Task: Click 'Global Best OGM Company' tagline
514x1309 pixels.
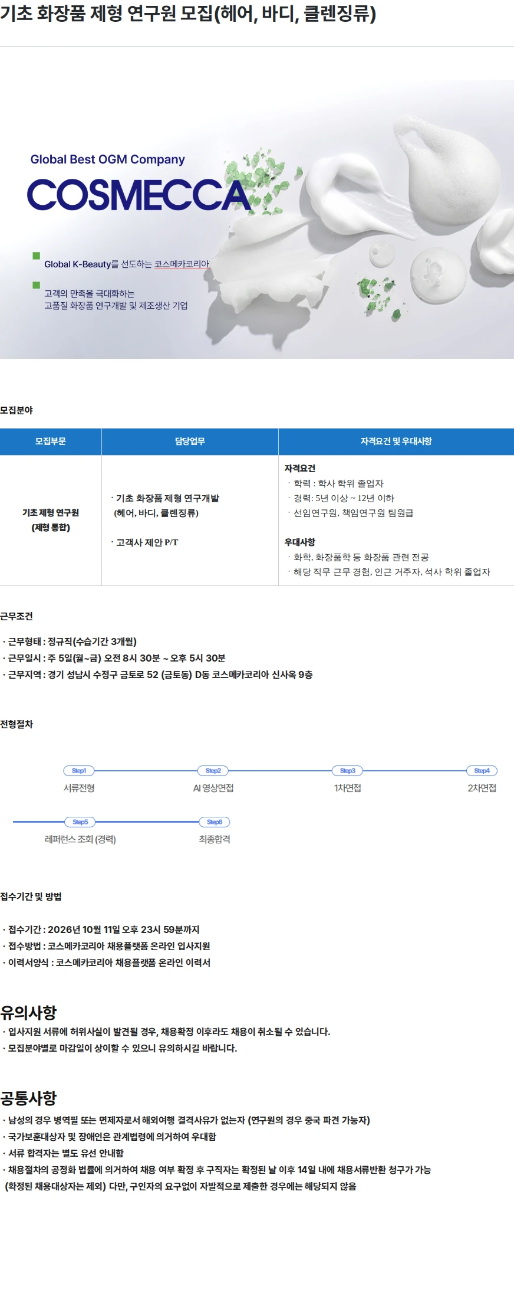Action: click(x=107, y=159)
